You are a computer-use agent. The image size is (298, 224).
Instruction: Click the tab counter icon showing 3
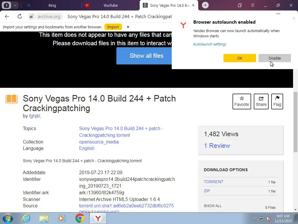pos(6,5)
